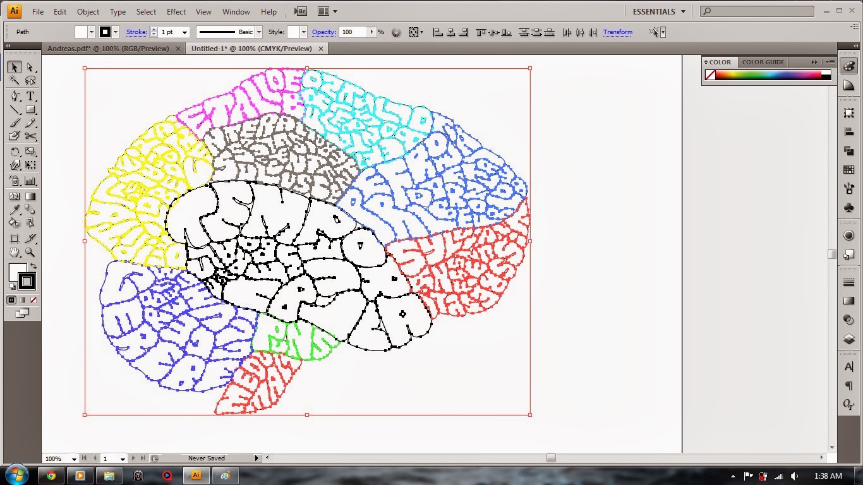
Task: Set paint mode to Color
Action: pyautogui.click(x=12, y=300)
